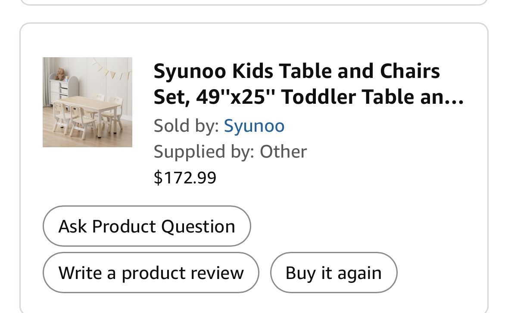
Task: Reorder the toddler table using Buy it again
Action: (x=333, y=272)
